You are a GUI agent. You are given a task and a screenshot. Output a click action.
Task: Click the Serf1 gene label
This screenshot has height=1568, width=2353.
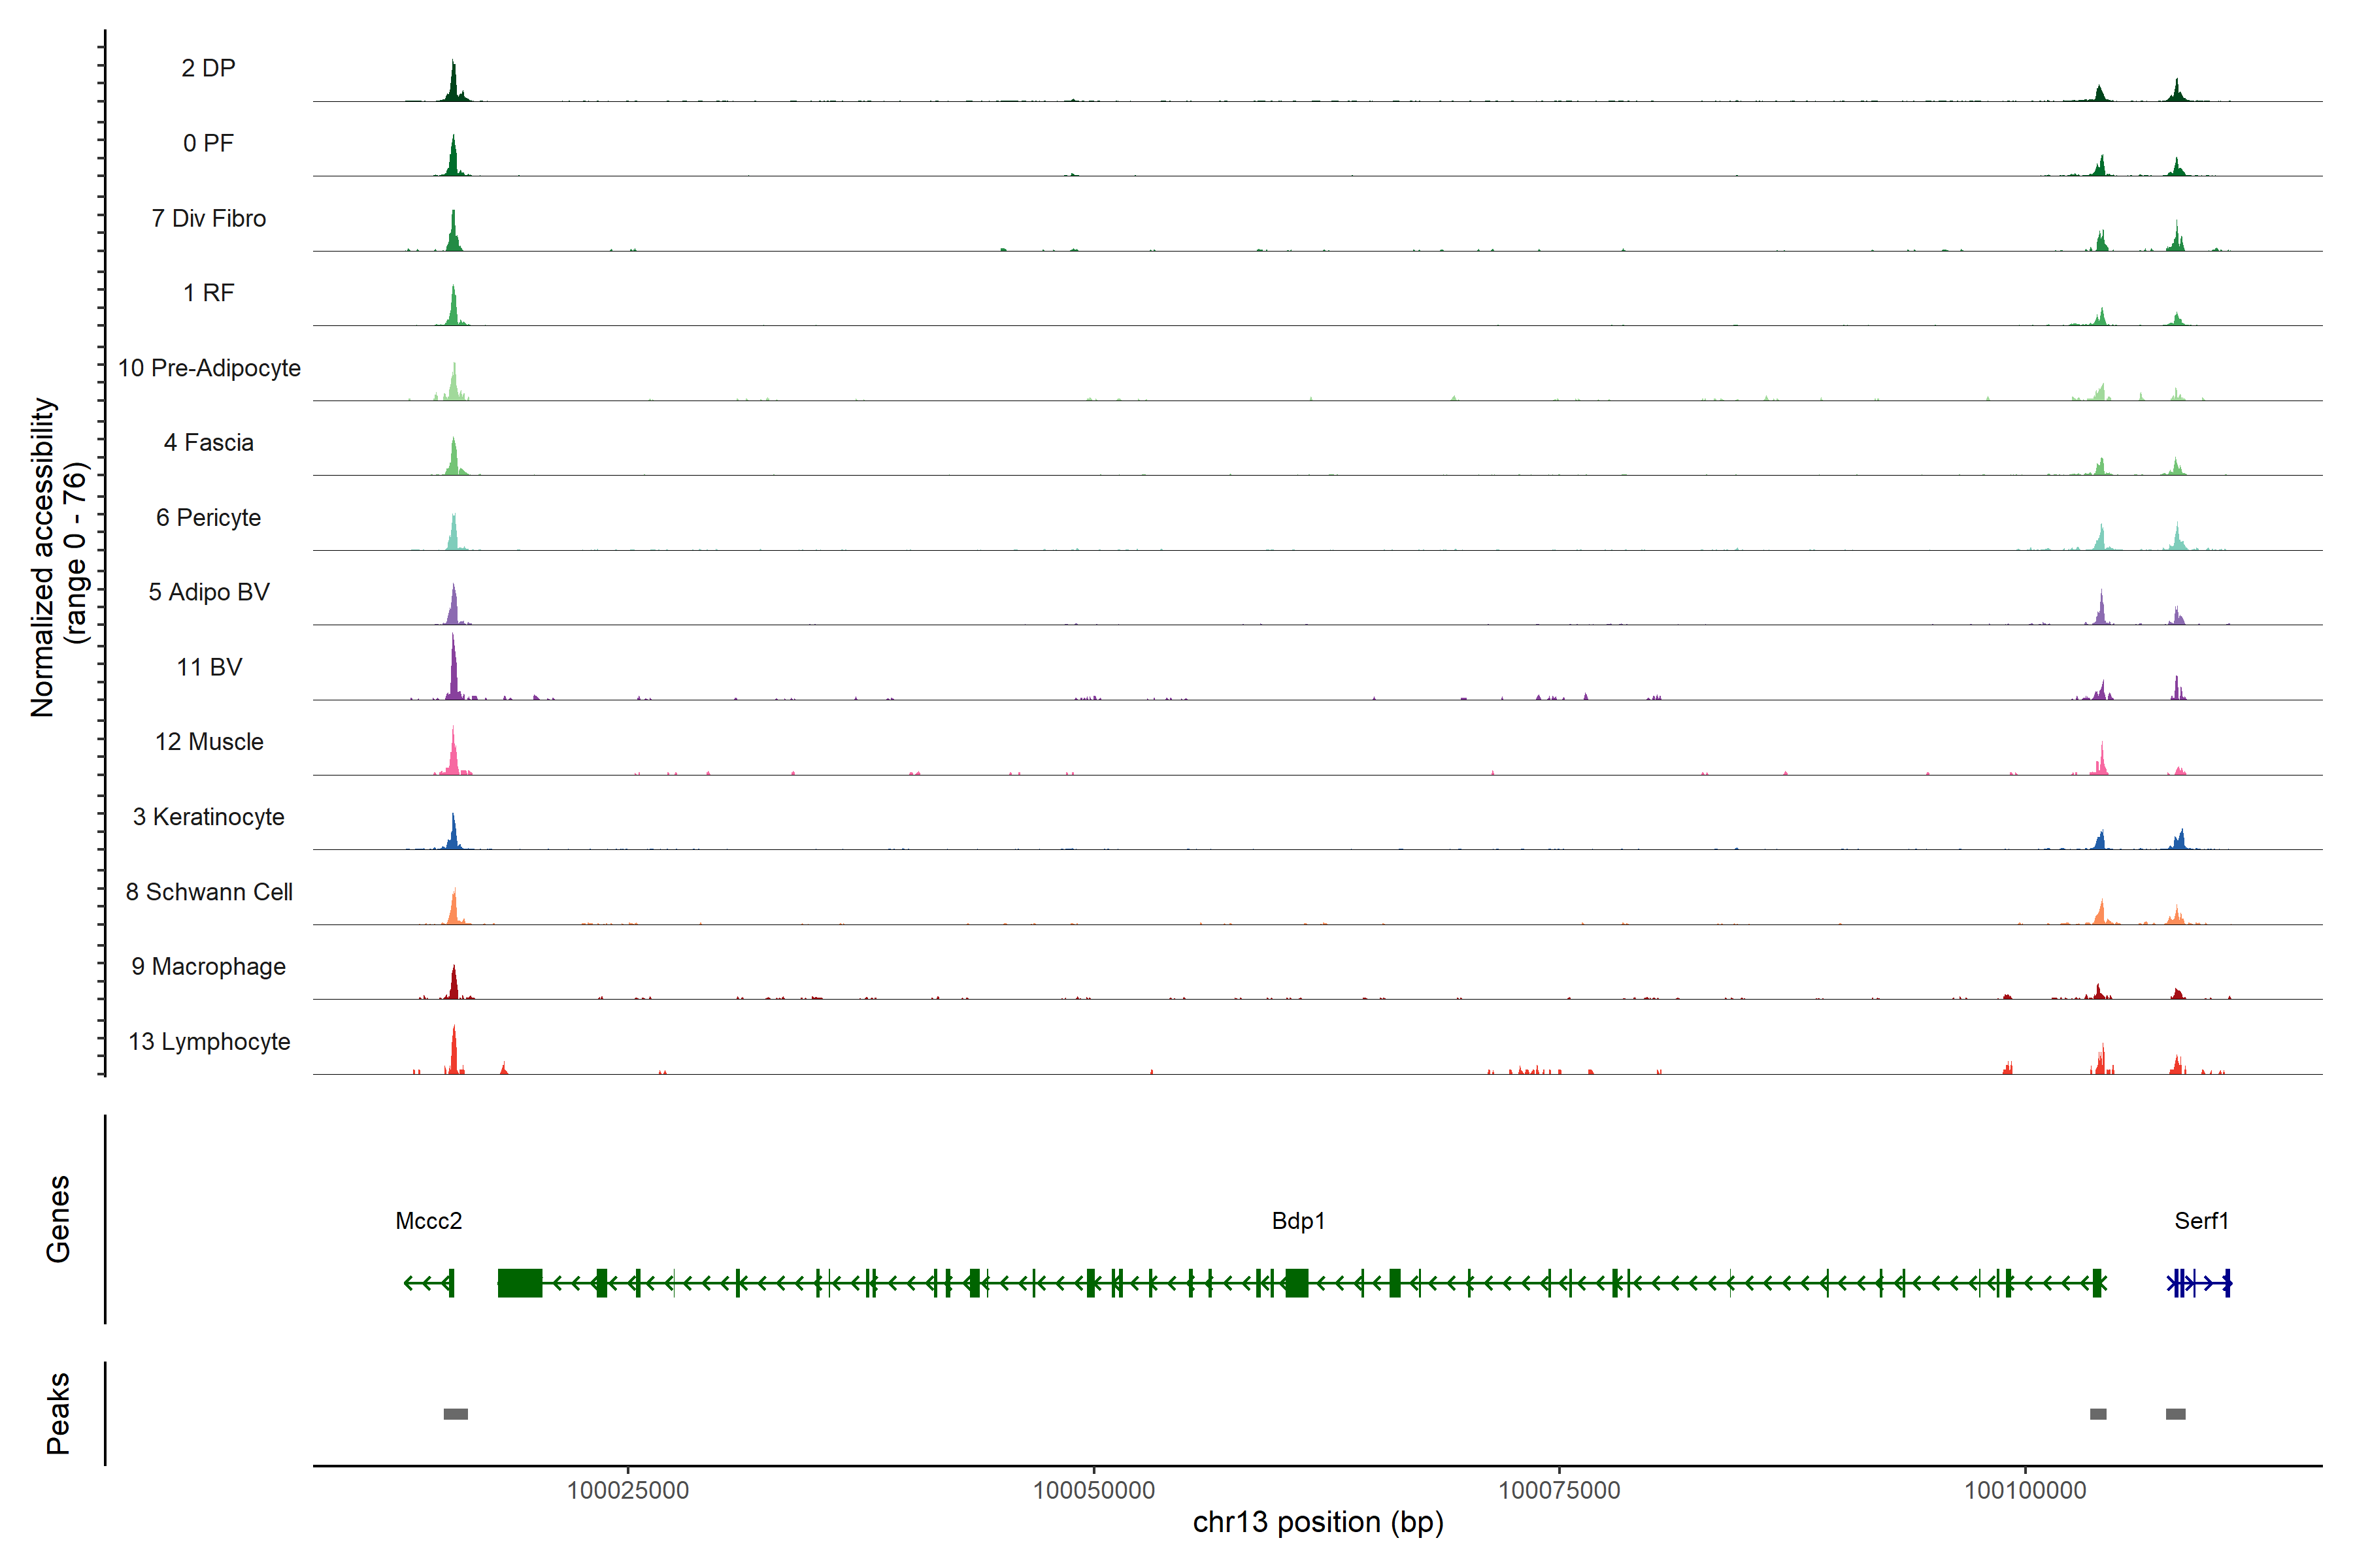click(x=2201, y=1221)
